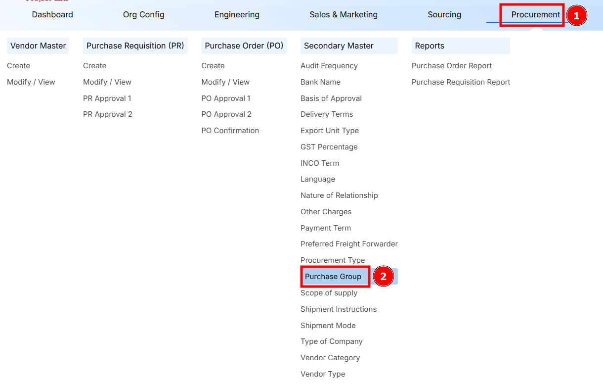The image size is (603, 384).
Task: Open the Payment Term master
Action: click(326, 228)
